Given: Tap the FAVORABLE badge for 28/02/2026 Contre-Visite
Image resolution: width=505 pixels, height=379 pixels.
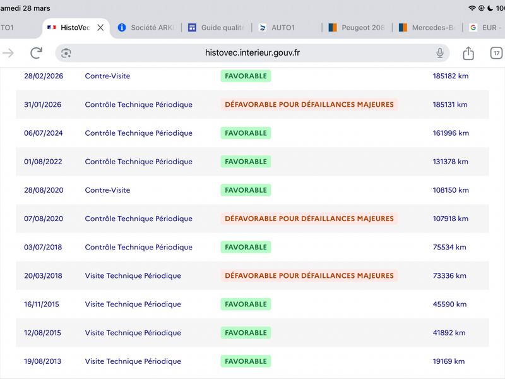Looking at the screenshot, I should click(x=246, y=76).
